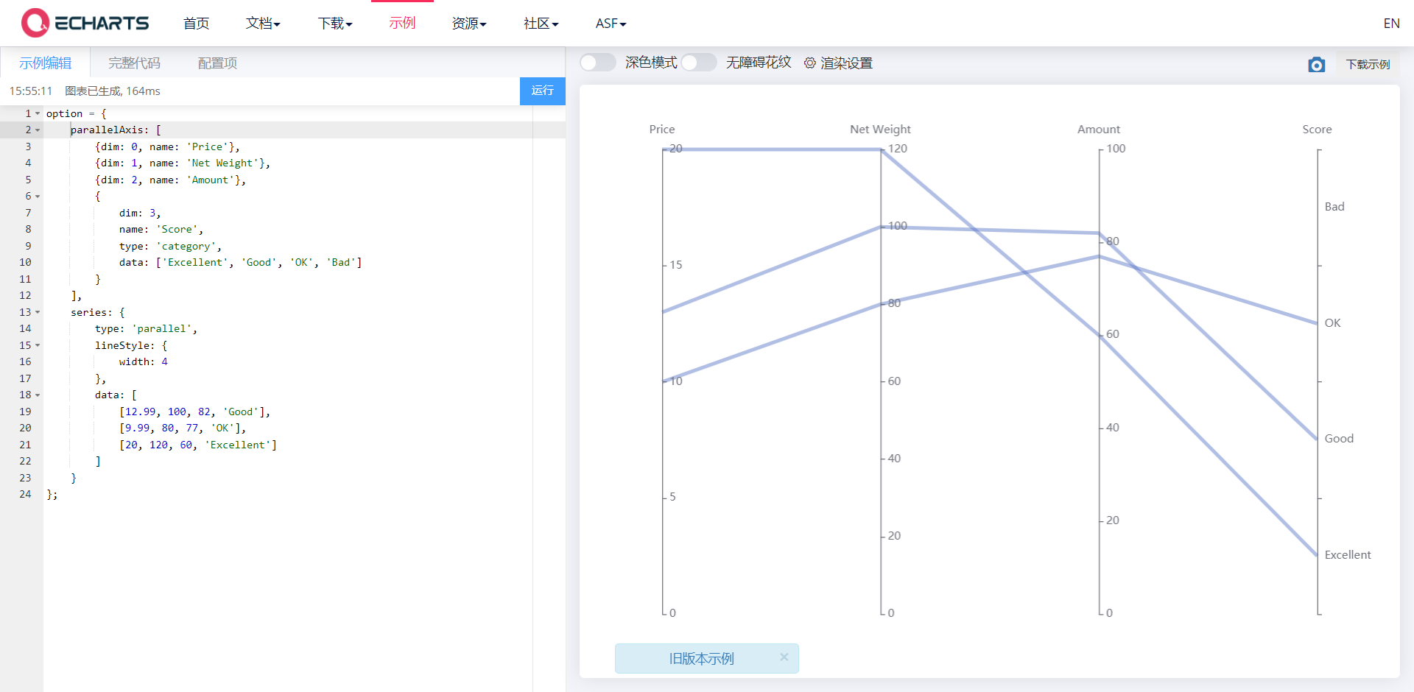Viewport: 1414px width, 692px height.
Task: Switch to 配置项 tab
Action: 217,63
